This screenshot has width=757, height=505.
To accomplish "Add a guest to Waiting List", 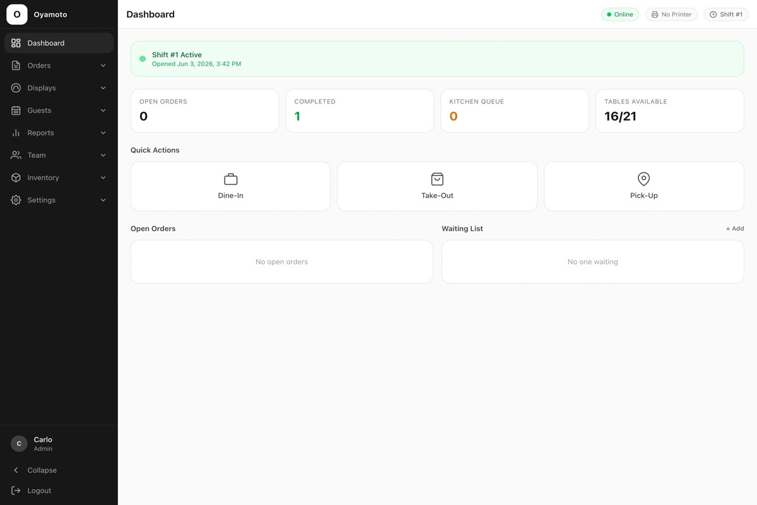I will (735, 229).
